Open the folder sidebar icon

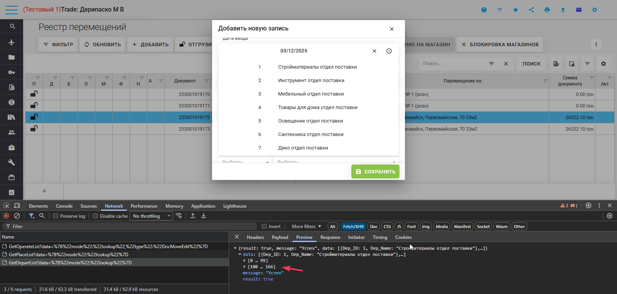(x=12, y=57)
